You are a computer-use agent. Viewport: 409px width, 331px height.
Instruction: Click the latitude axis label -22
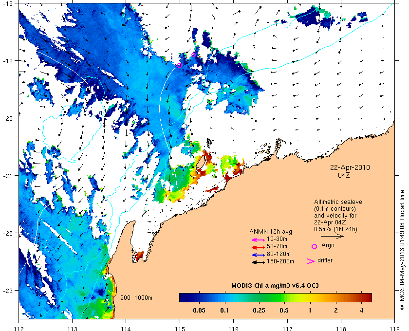point(8,233)
